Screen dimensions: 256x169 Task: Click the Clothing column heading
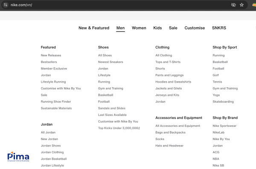tap(162, 47)
